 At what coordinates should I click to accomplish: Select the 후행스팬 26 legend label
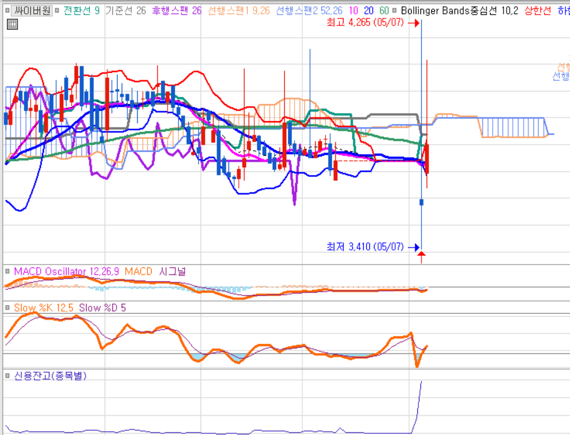(x=176, y=10)
